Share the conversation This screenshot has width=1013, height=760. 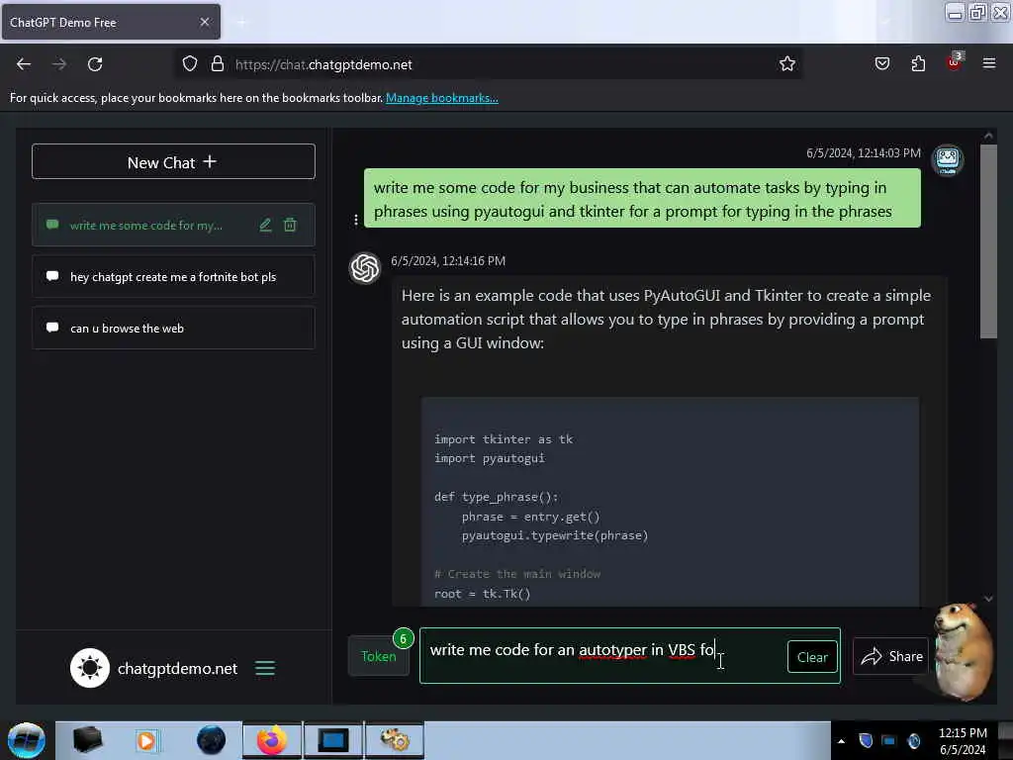891,656
